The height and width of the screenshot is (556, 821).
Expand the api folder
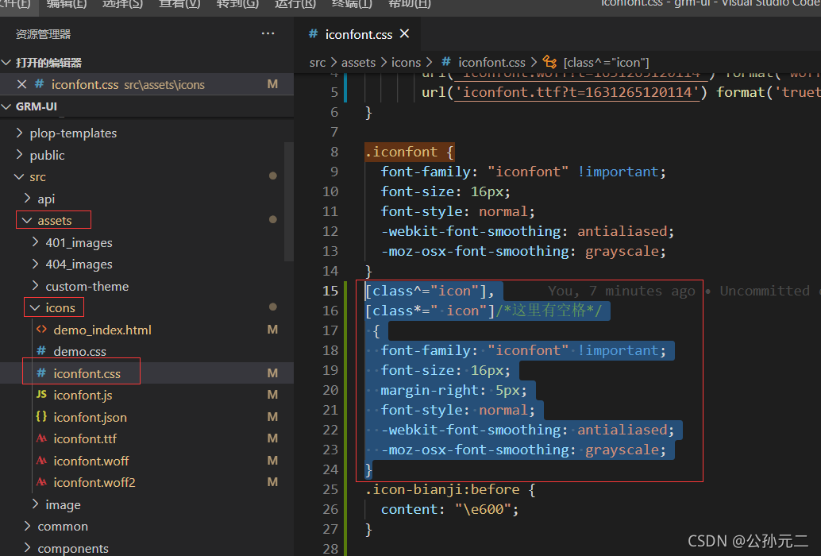[x=27, y=199]
